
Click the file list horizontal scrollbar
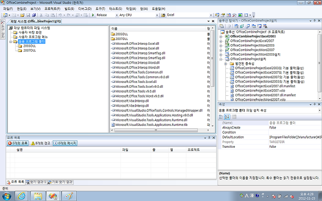click(x=156, y=130)
